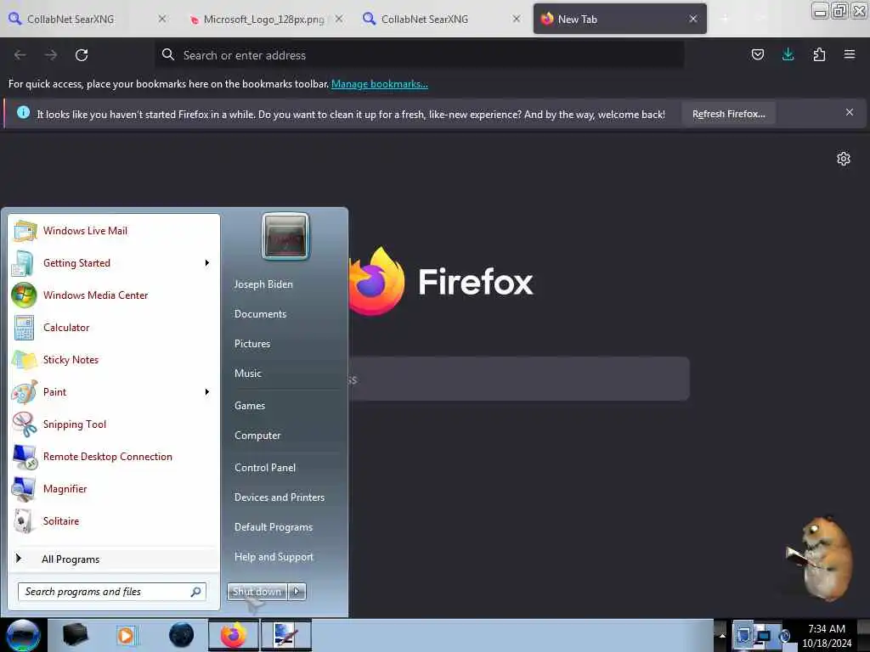
Task: Open Sticky Notes icon
Action: (24, 360)
